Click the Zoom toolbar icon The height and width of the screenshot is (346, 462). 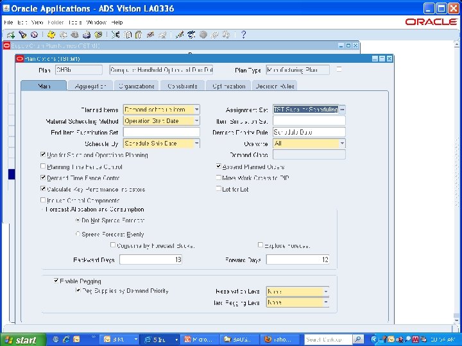[x=191, y=35]
